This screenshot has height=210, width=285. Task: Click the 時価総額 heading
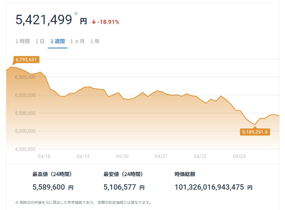[x=185, y=174]
